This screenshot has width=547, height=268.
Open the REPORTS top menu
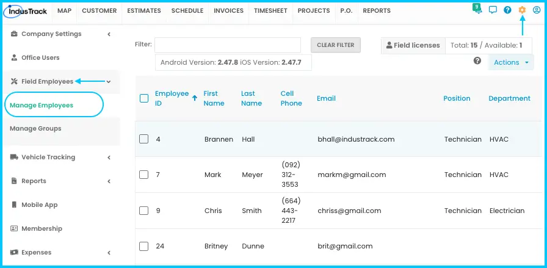point(377,11)
